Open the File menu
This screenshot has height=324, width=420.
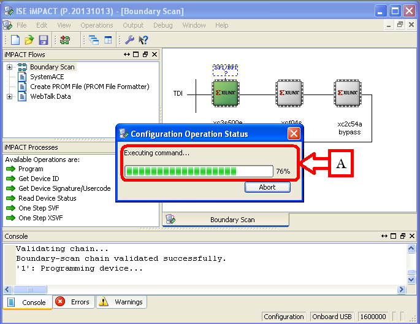click(21, 25)
